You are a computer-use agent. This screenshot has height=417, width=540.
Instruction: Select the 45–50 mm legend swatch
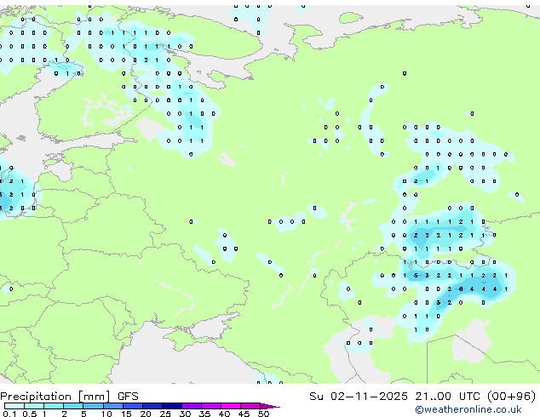click(250, 406)
